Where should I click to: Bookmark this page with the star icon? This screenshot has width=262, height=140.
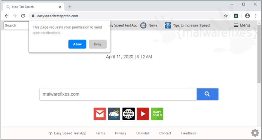[226, 16]
